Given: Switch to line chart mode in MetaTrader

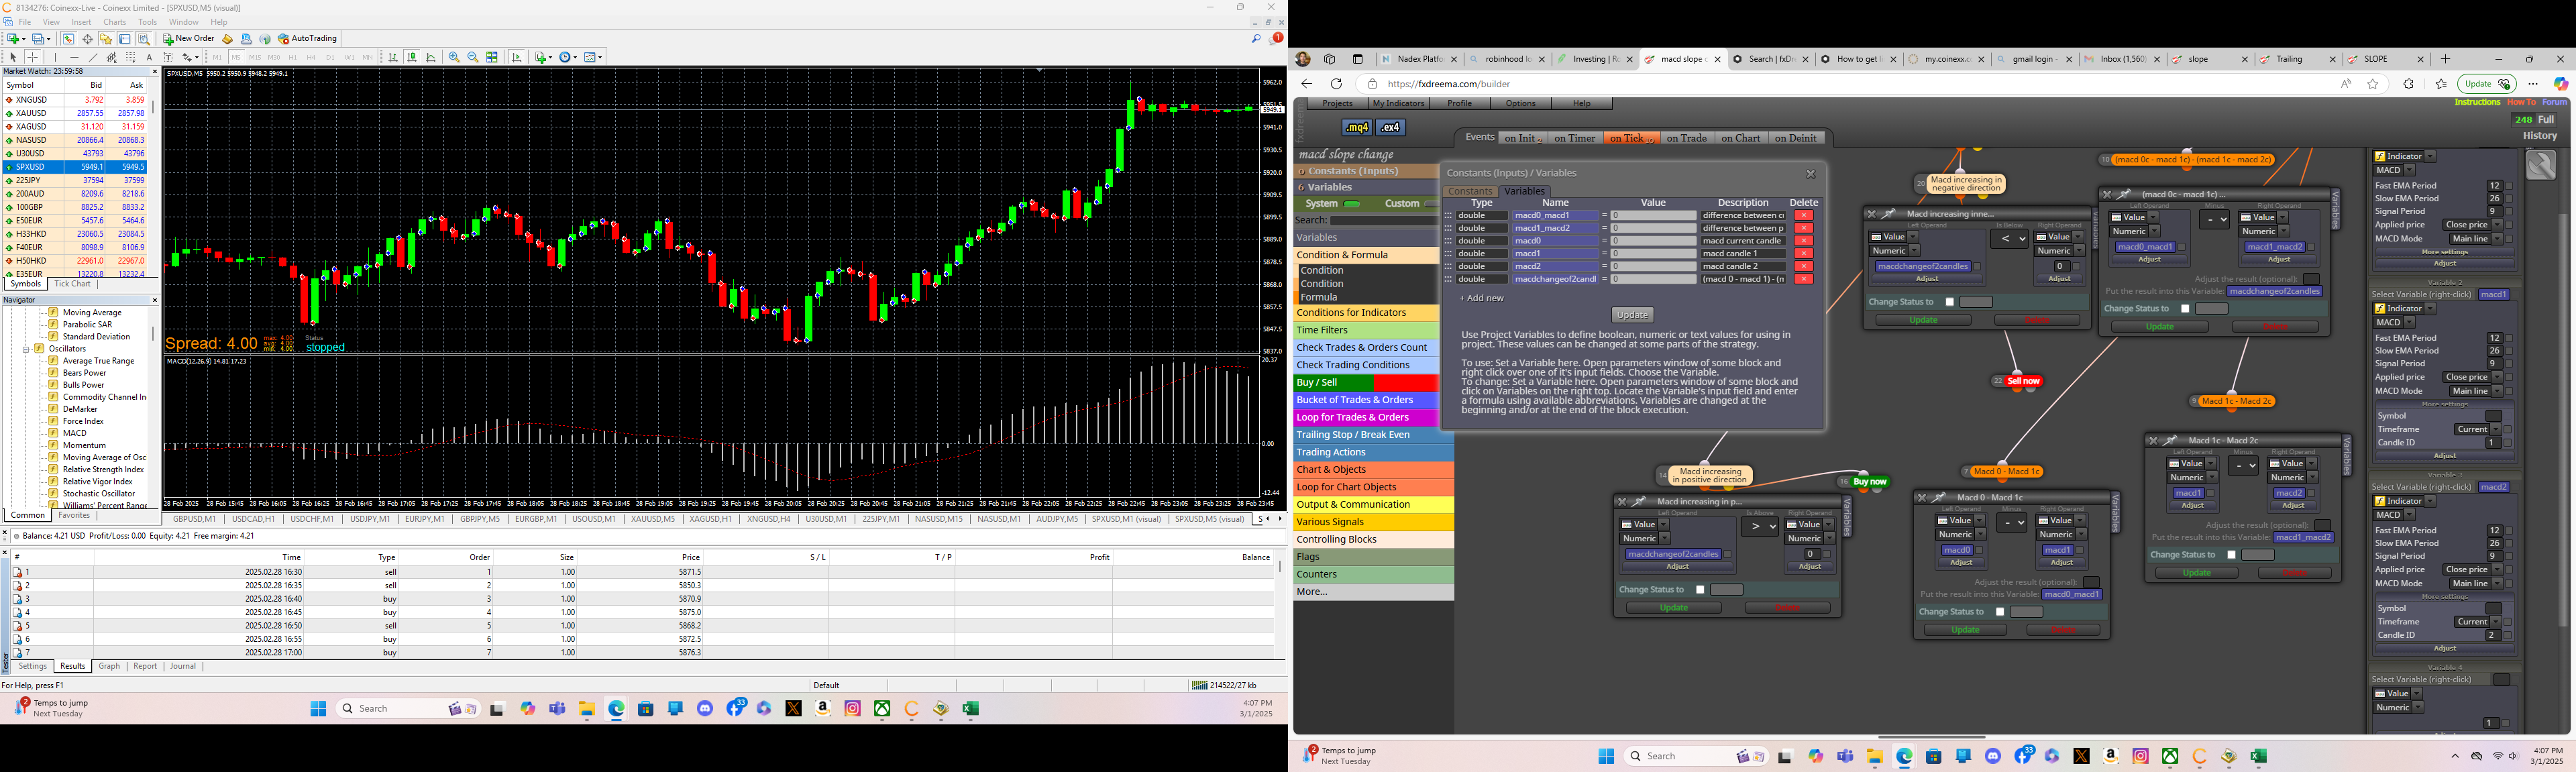Looking at the screenshot, I should point(431,57).
